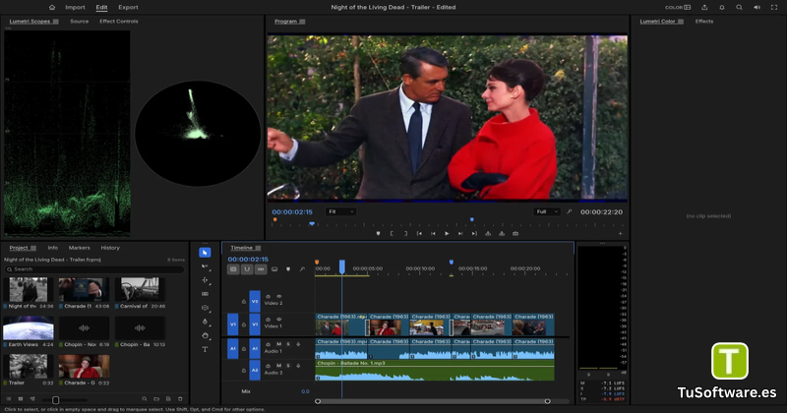Toggle visibility eye of Video 1 track
787x413 pixels.
pyautogui.click(x=278, y=320)
